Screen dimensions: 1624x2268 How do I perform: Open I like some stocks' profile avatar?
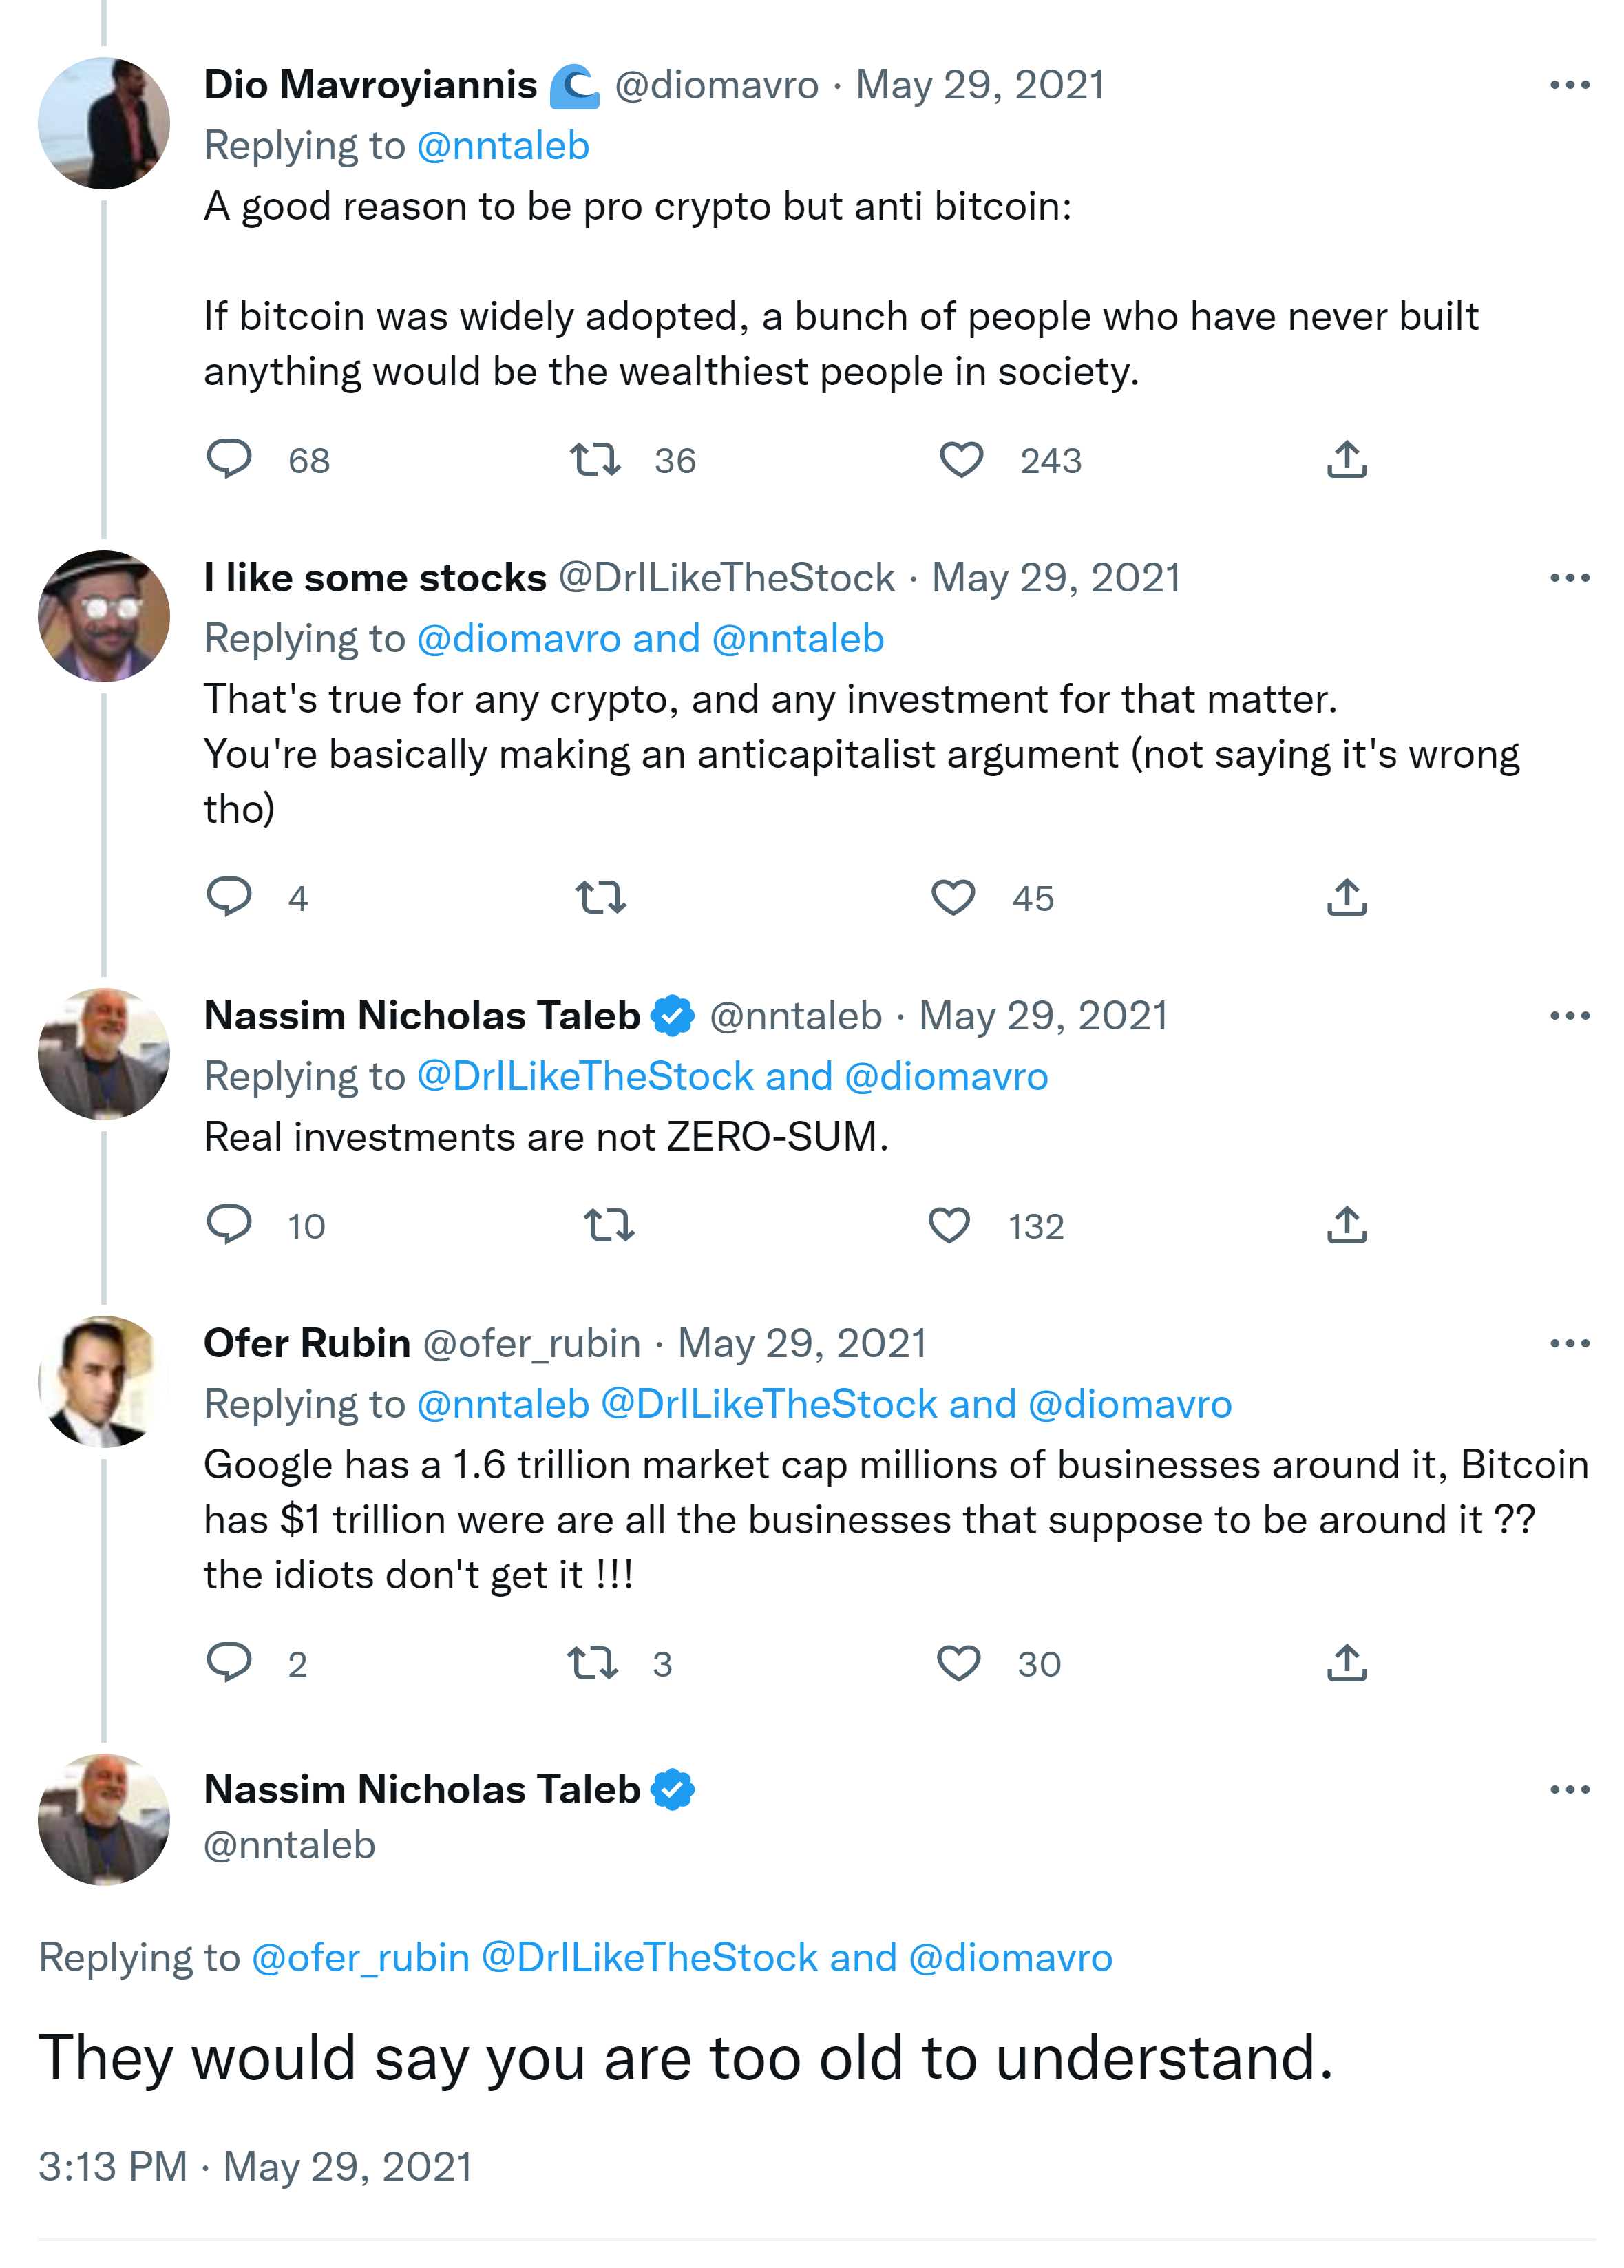pos(103,616)
